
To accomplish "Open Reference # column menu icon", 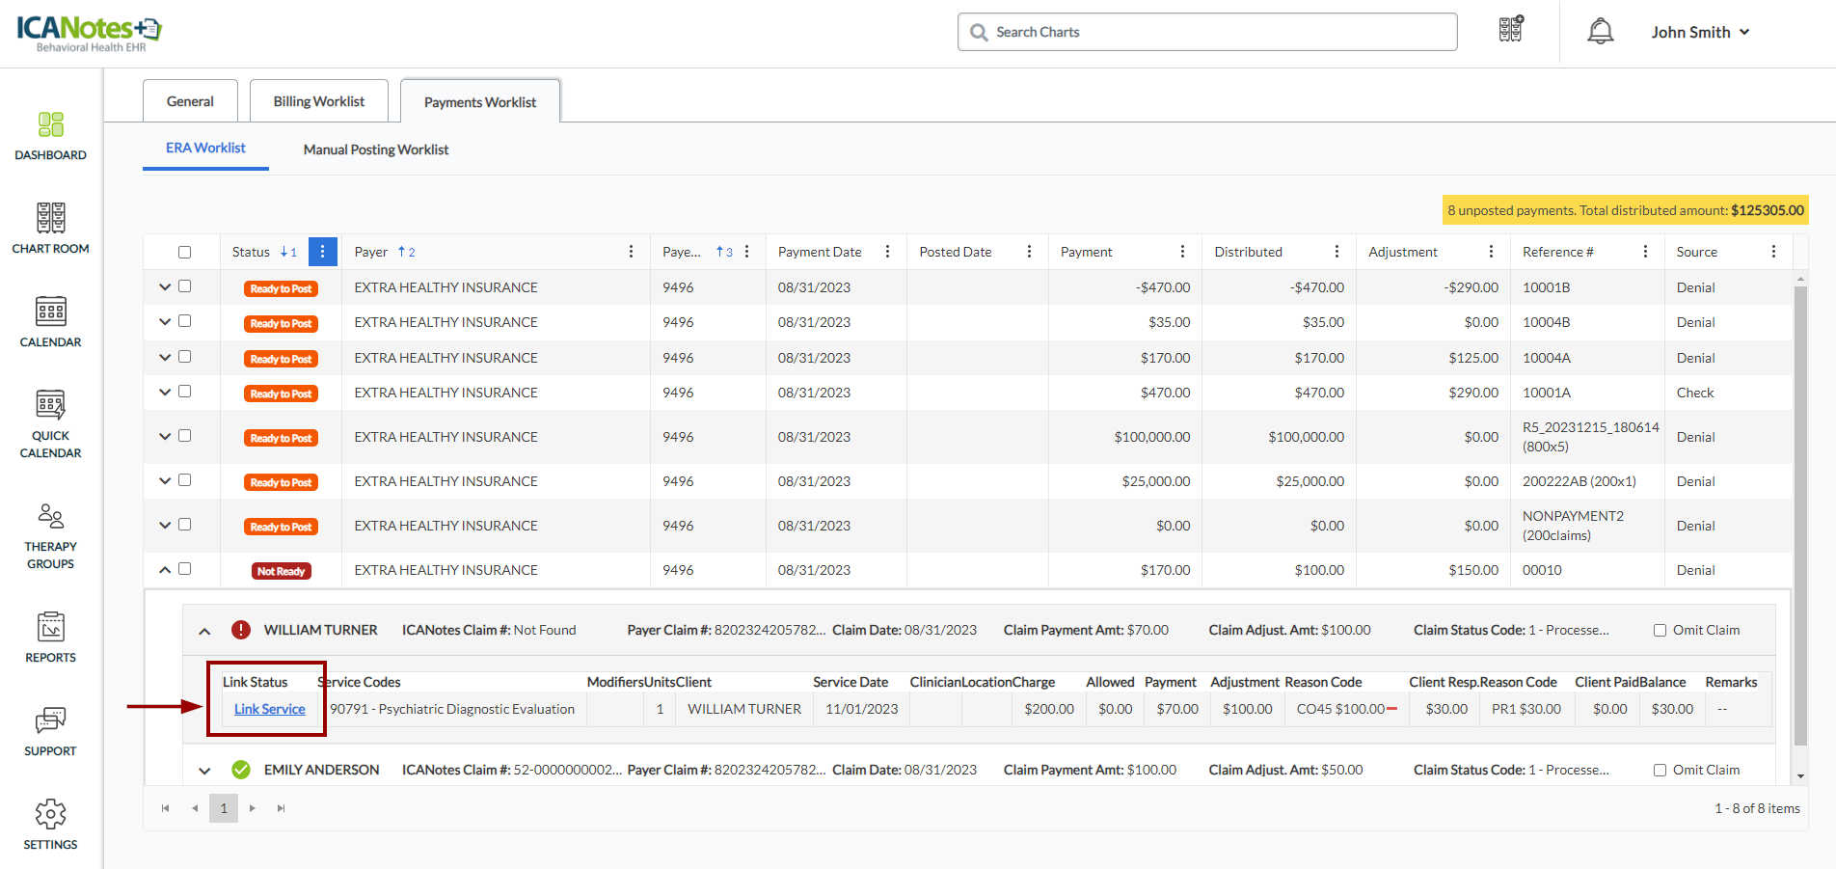I will tap(1645, 252).
